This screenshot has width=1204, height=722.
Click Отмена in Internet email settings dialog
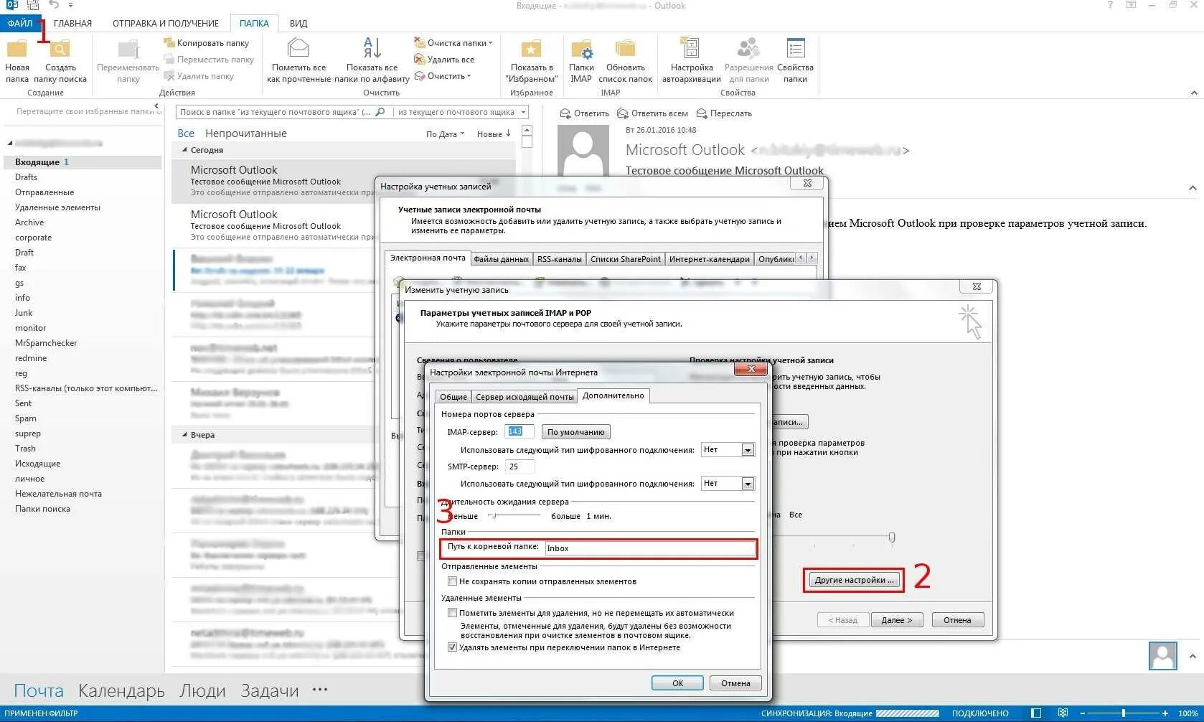(735, 683)
